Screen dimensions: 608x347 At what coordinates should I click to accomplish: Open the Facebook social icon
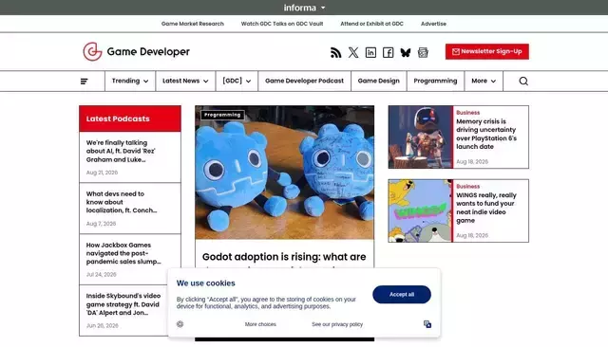[389, 52]
